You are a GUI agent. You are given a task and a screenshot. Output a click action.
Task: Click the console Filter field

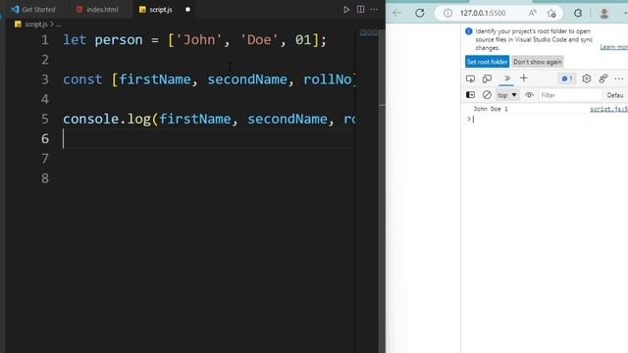tap(569, 95)
